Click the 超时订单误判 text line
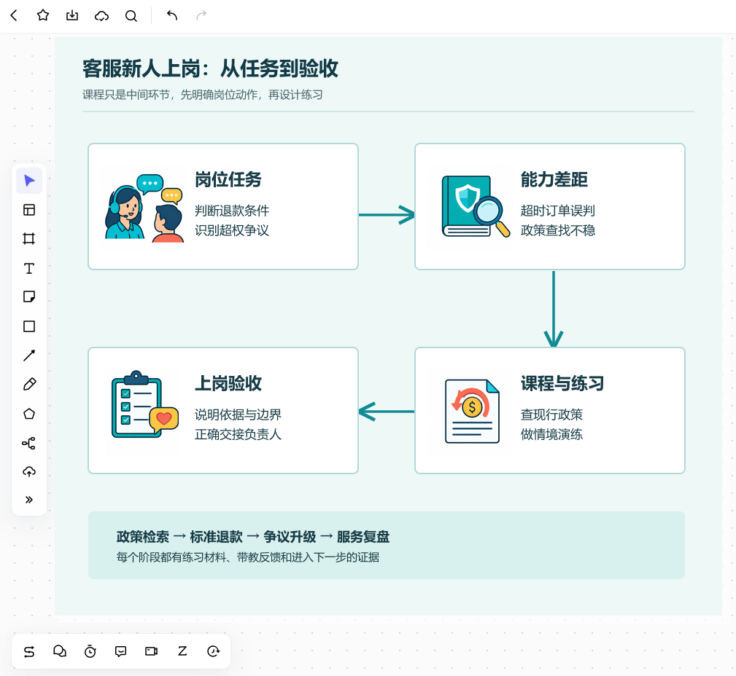Screen dimensions: 736x676 click(x=557, y=211)
